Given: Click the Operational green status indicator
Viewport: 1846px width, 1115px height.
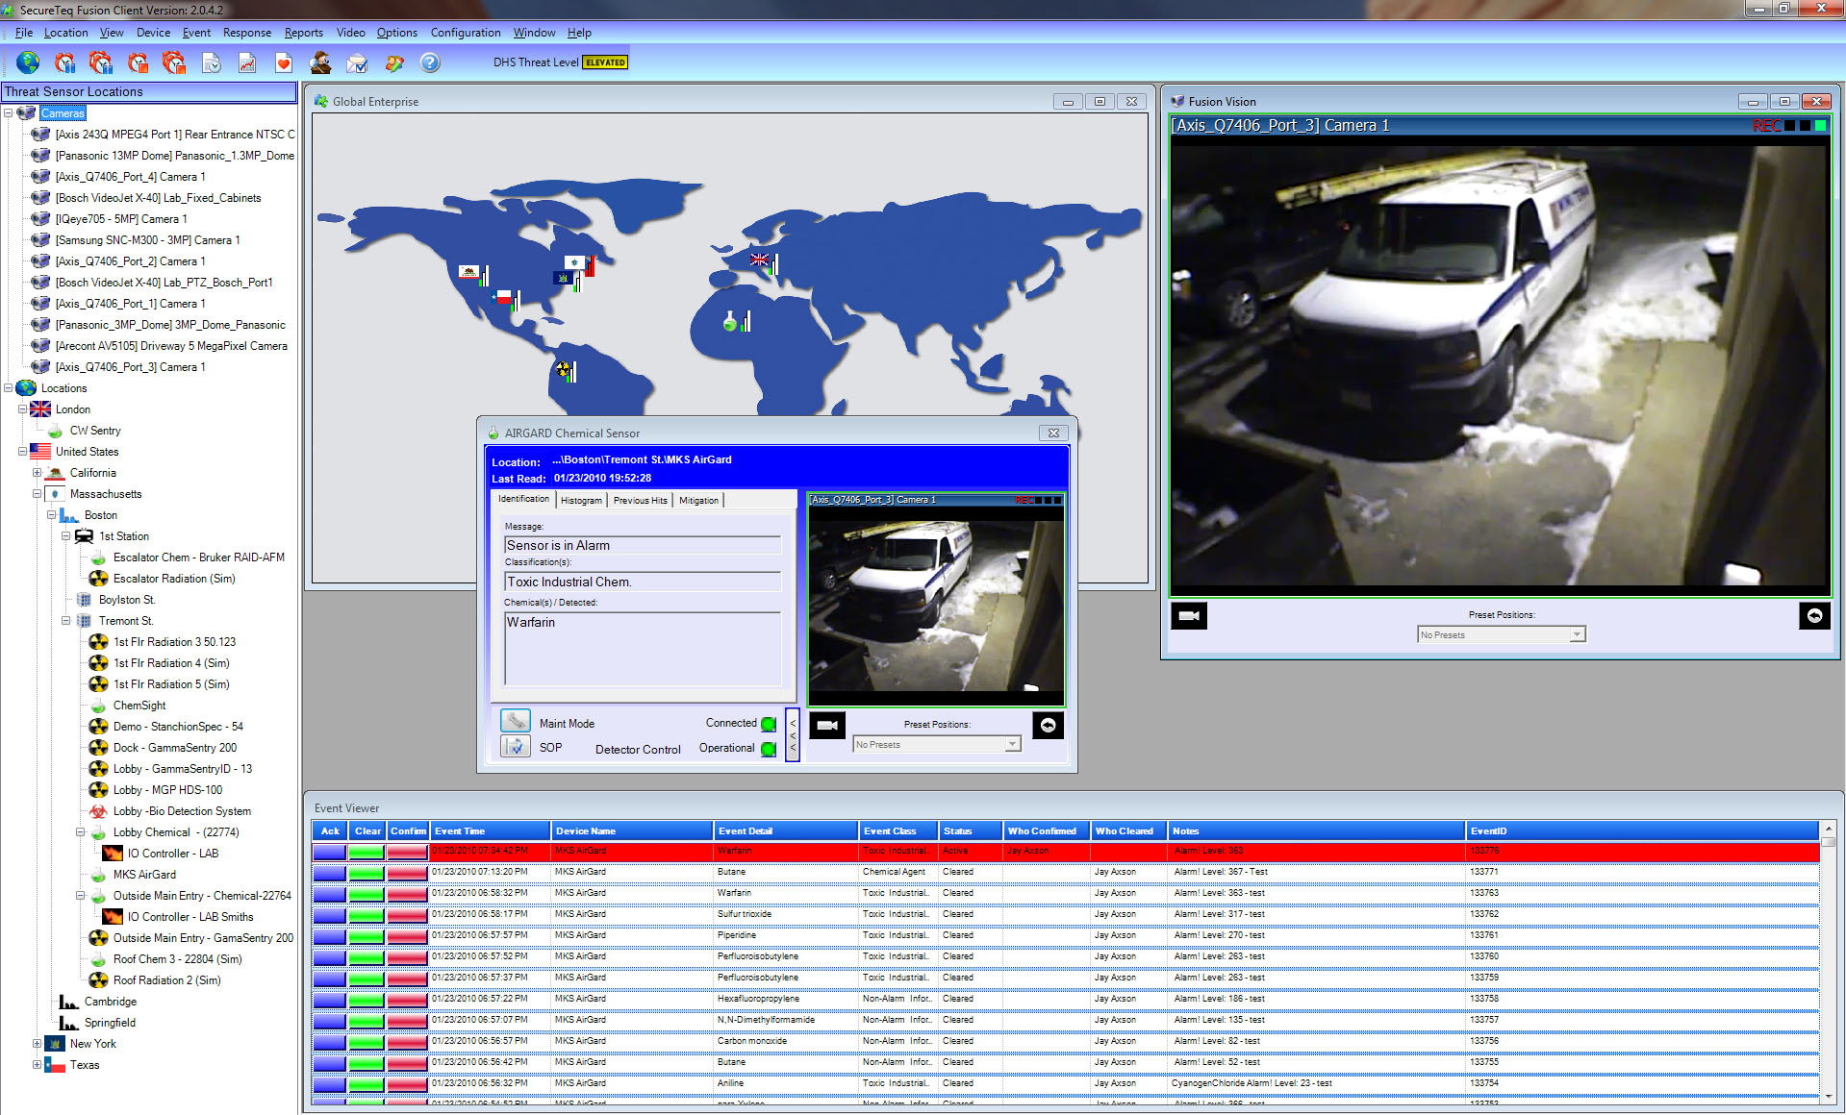Looking at the screenshot, I should pos(769,749).
